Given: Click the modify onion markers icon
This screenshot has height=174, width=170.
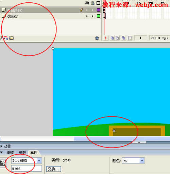Looking at the screenshot, I should [x=130, y=38].
